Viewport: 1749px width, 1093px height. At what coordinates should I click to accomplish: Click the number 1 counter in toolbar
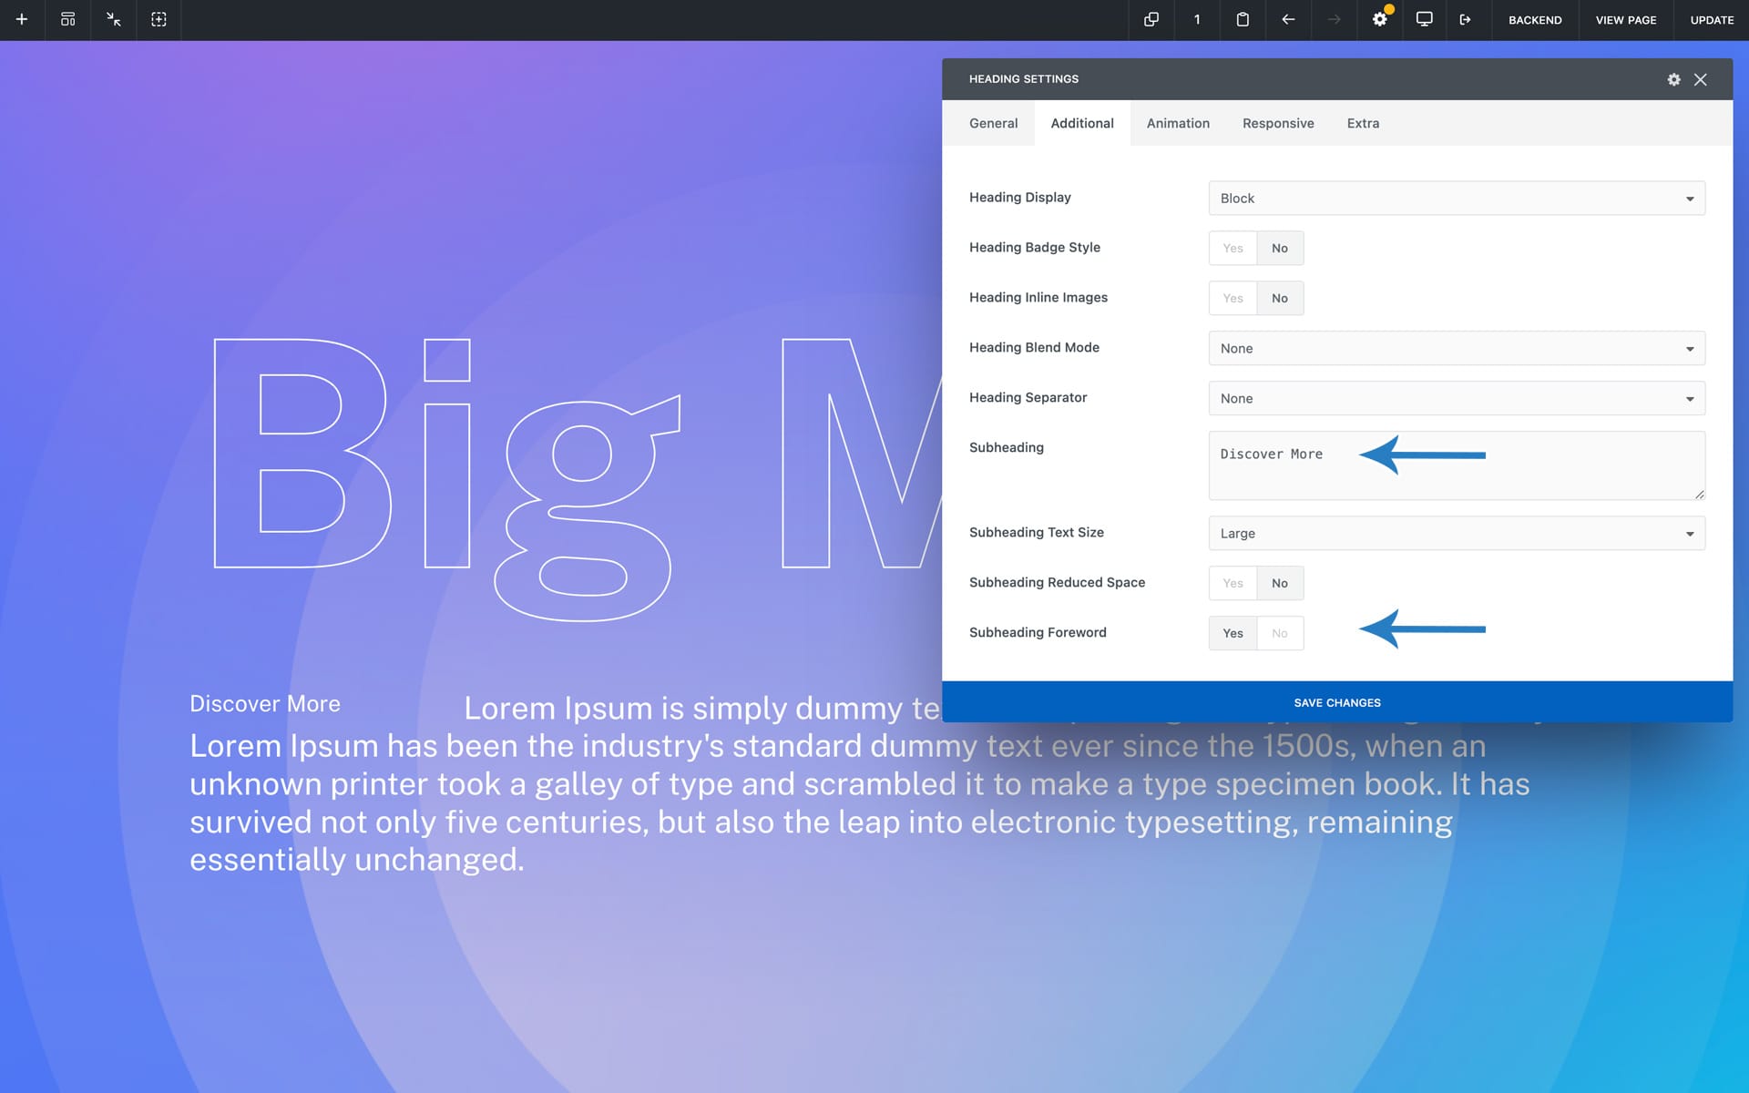click(1197, 19)
